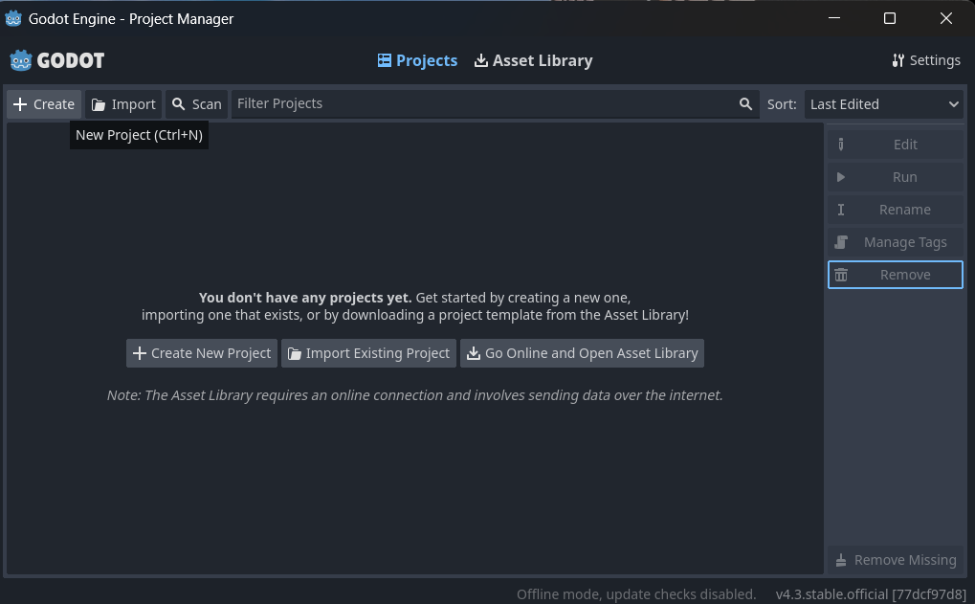
Task: Click the Import Existing Project button
Action: pos(368,353)
